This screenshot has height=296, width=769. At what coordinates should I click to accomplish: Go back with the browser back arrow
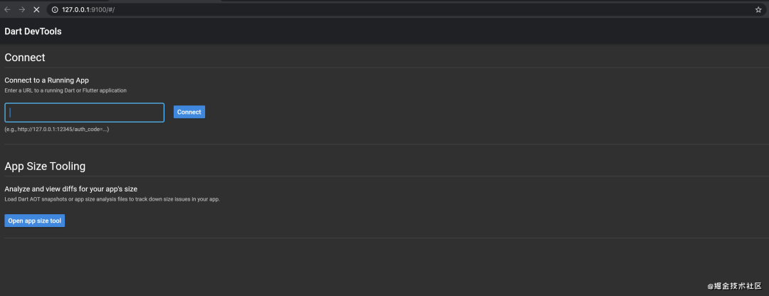7,9
